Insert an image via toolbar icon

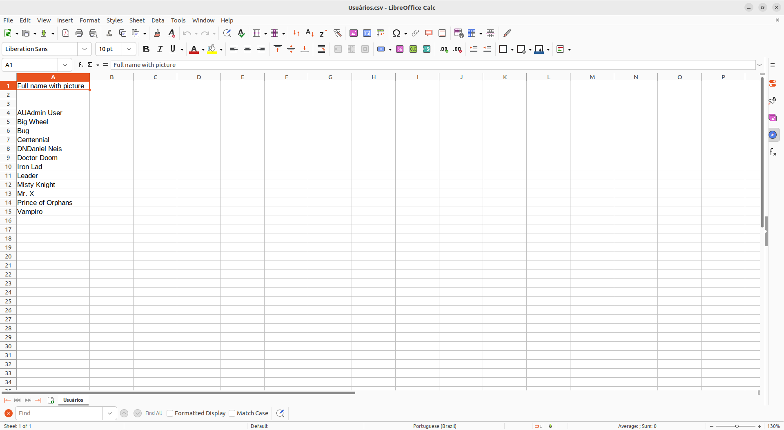point(354,33)
